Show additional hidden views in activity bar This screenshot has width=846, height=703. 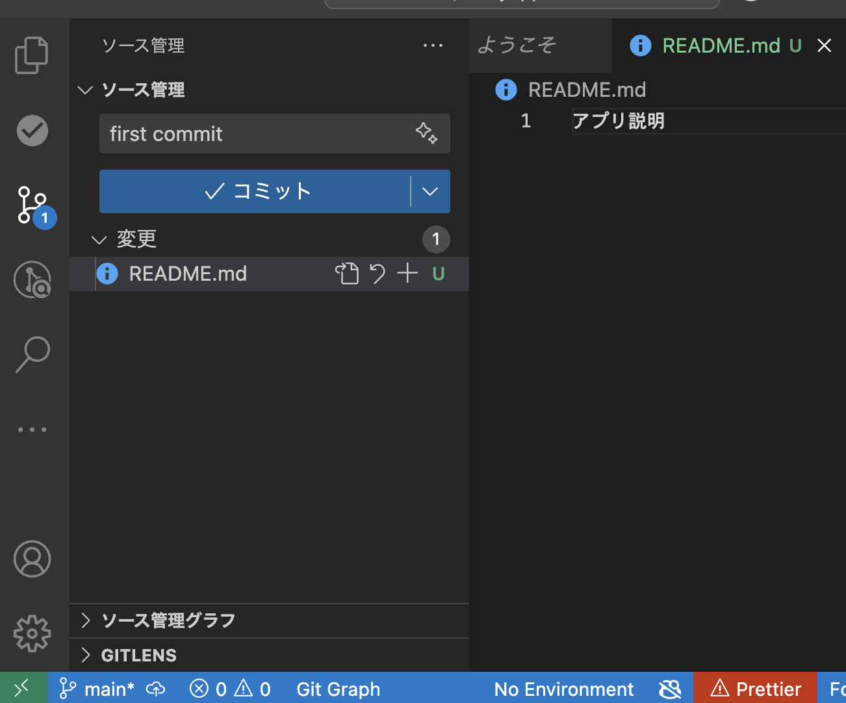coord(32,429)
